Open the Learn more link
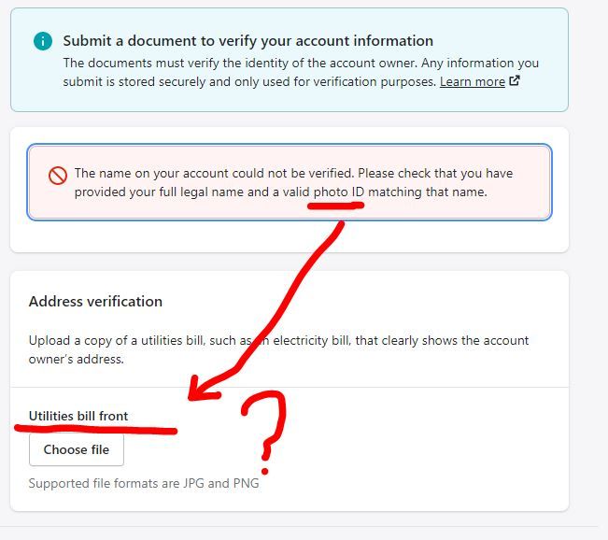Image resolution: width=608 pixels, height=540 pixels. 472,82
